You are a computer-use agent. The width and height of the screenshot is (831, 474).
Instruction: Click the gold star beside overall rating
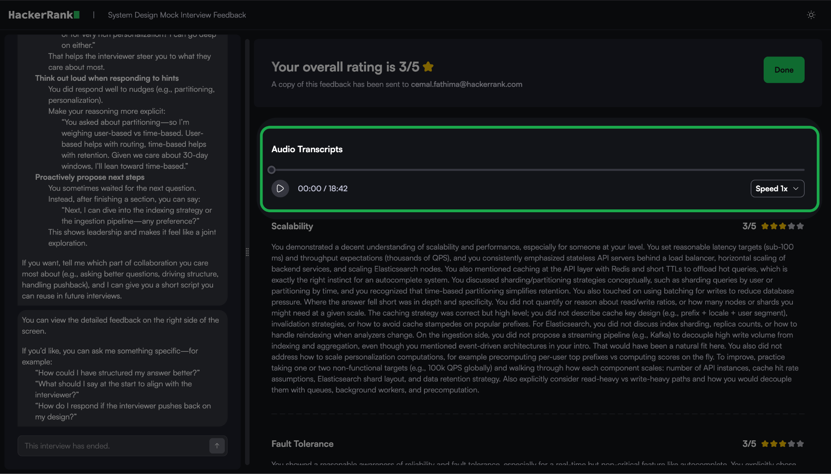click(428, 67)
